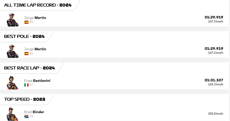Open Jorge Martin's photo in All Time Lap Record

(x=13, y=20)
